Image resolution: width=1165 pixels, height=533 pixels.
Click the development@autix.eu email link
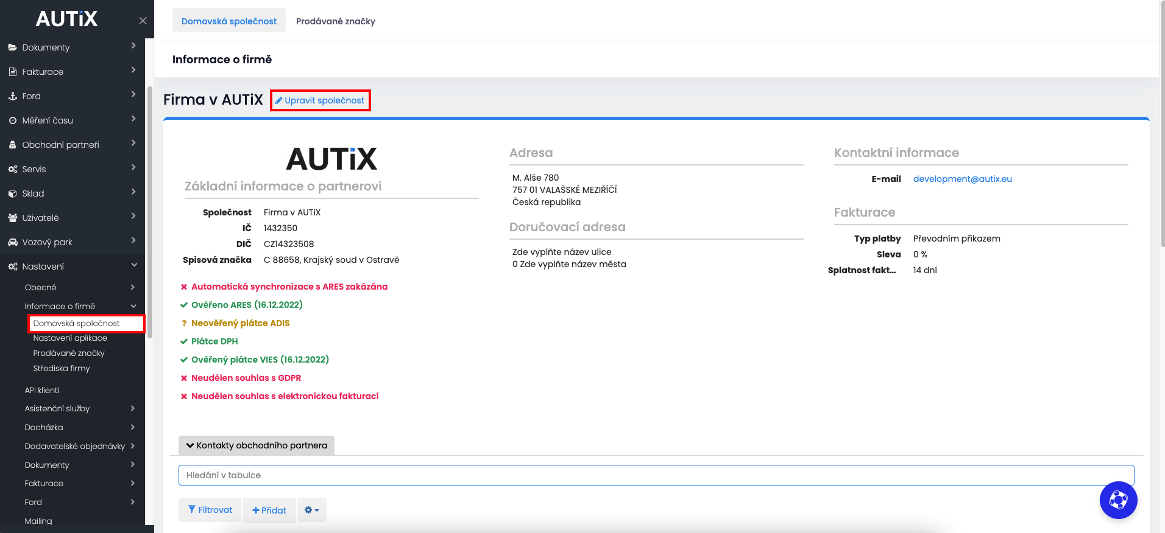pyautogui.click(x=962, y=179)
